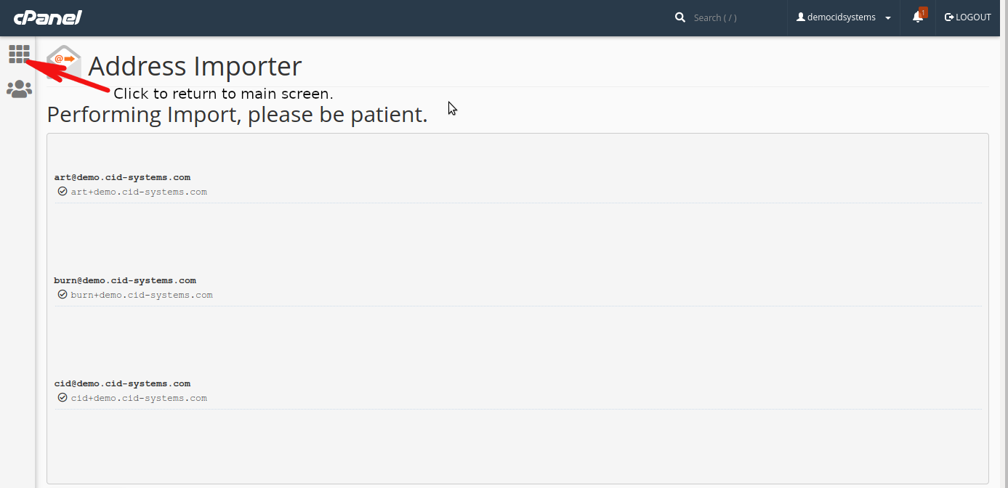Select the cid@demo.cid-systems.com entry
1008x488 pixels.
122,383
